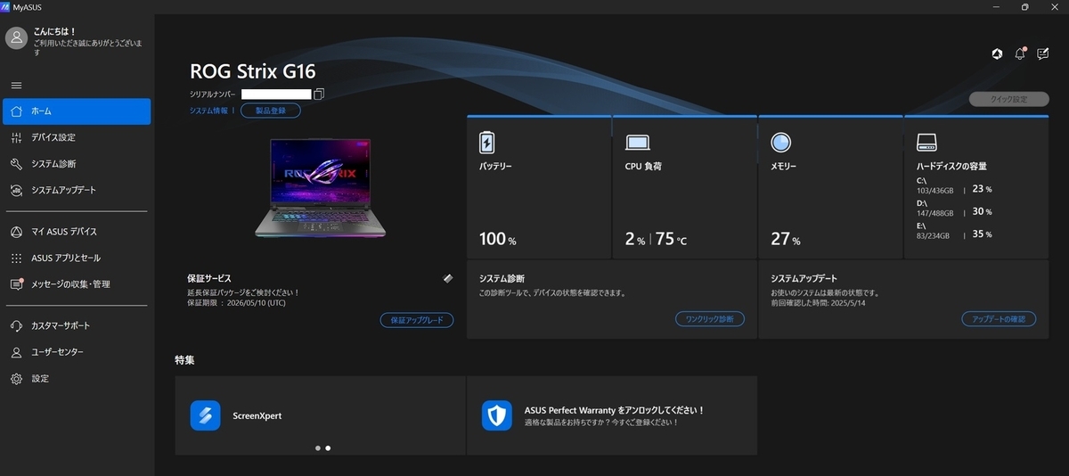Click the MyASUS logo in title bar

tap(6, 6)
